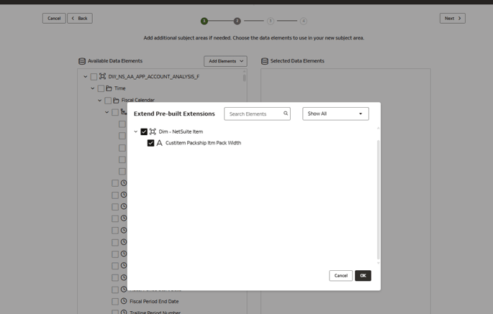
Task: Click the Search Elements input field
Action: (x=257, y=114)
